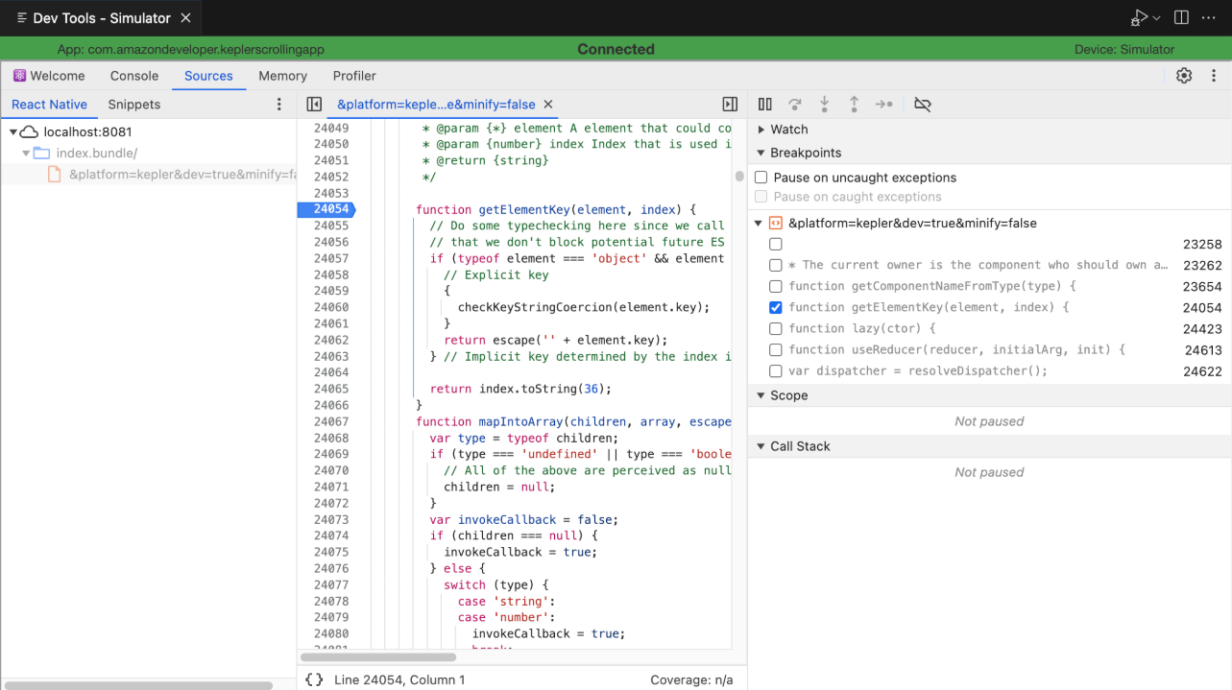This screenshot has width=1232, height=690.
Task: Deactivate all breakpoints icon
Action: [x=923, y=104]
